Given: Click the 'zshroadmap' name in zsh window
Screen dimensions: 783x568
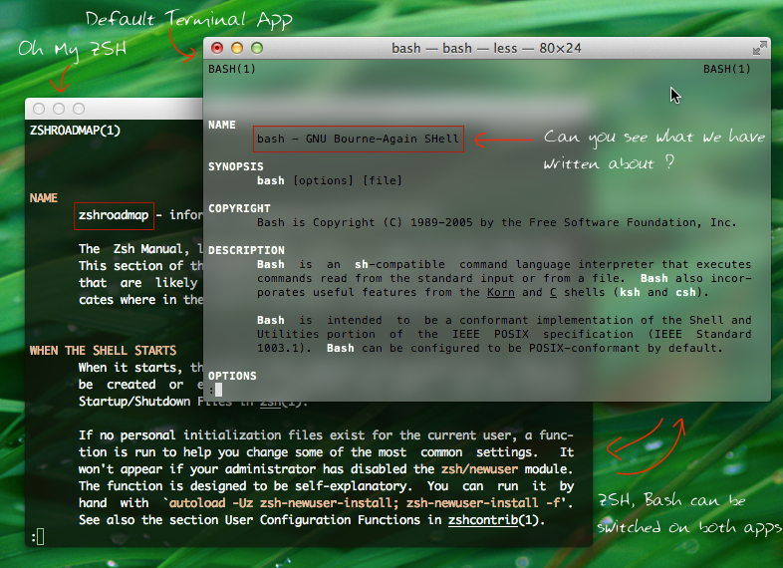Looking at the screenshot, I should pos(114,215).
